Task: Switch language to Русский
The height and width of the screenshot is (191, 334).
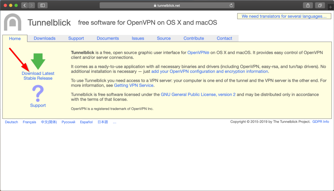Action: click(69, 122)
